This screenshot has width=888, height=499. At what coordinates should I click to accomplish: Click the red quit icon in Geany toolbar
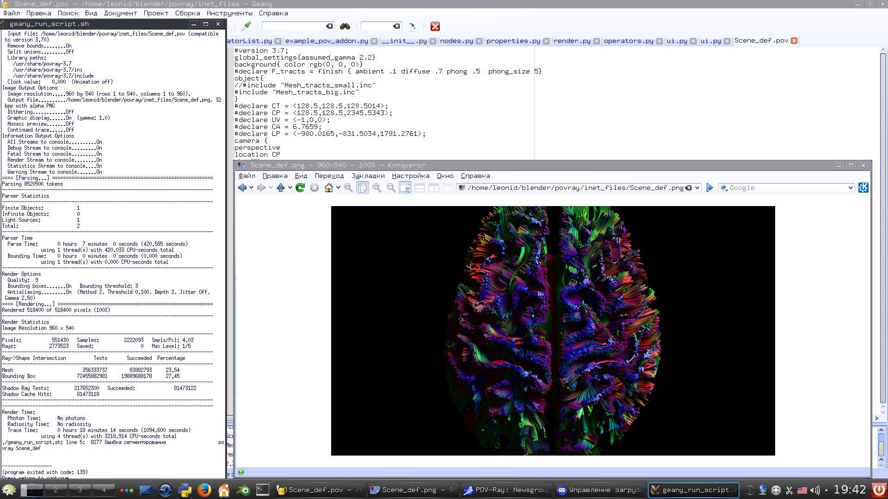435,26
